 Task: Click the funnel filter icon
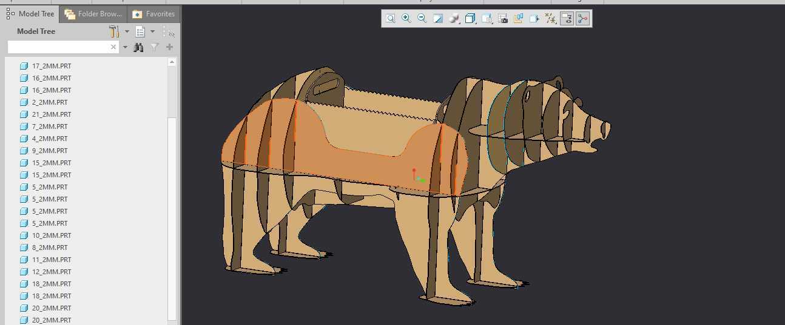pos(154,47)
